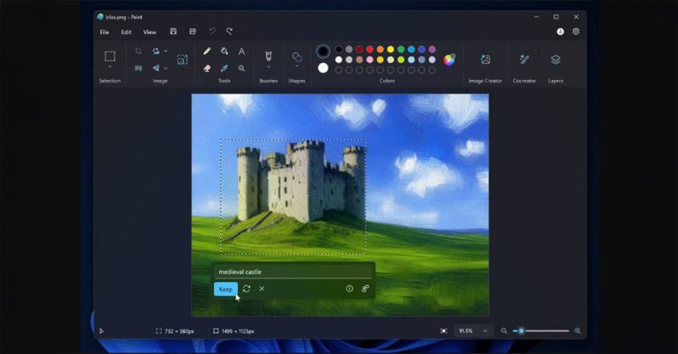Screen dimensions: 678x354
Task: Click the castle inside the selection
Action: (x=300, y=184)
